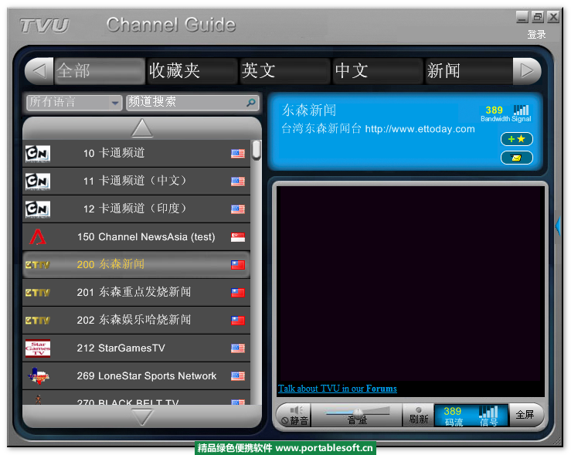Click the search magnifier icon

(250, 102)
